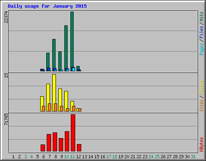
Task: Click the red KBytes bar for day 10
Action: (67, 141)
